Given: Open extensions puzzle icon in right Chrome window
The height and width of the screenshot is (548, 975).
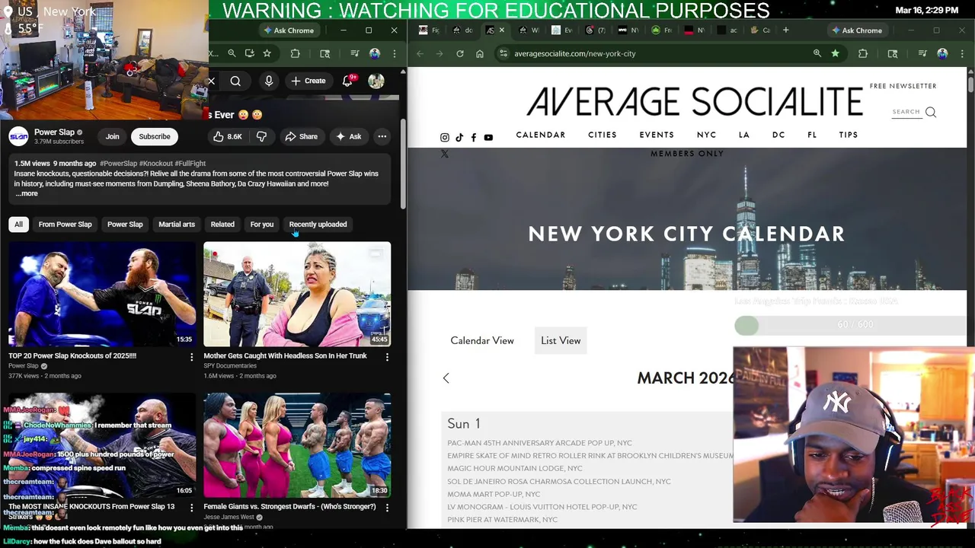Looking at the screenshot, I should pos(863,53).
